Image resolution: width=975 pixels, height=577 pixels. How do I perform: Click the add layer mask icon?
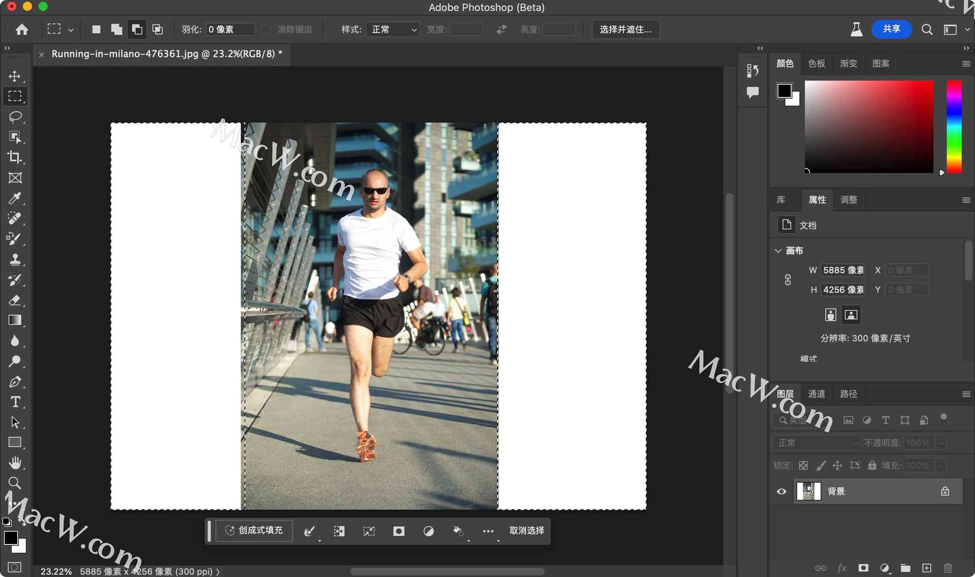click(x=863, y=568)
